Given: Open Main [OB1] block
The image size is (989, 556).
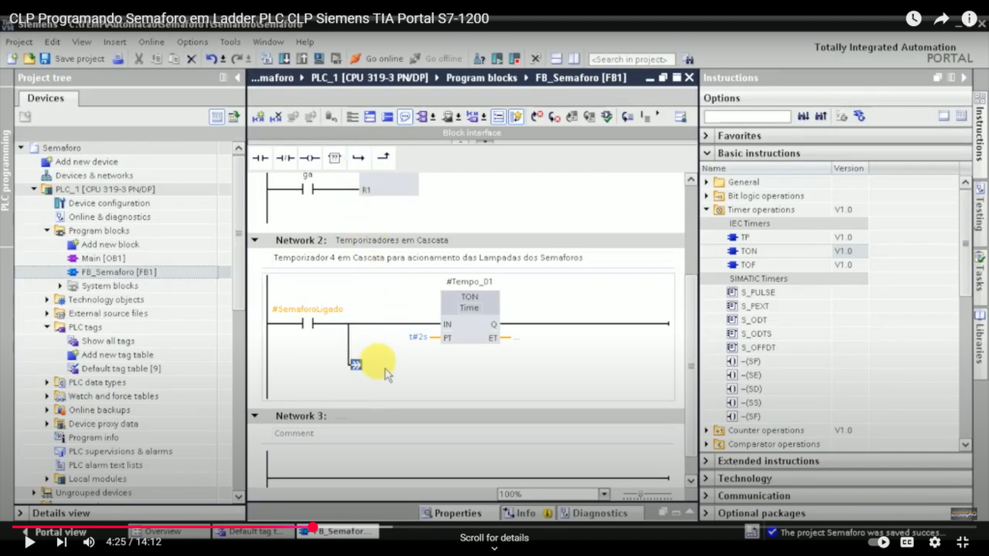Looking at the screenshot, I should (102, 259).
